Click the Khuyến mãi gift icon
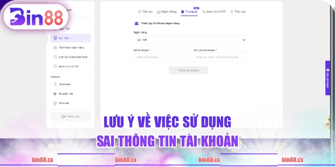This screenshot has height=167, width=335. pos(55,94)
